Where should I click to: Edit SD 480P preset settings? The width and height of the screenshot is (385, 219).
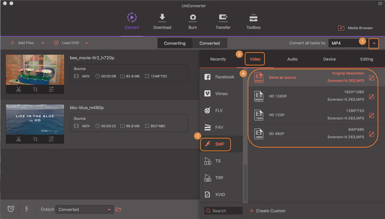click(x=372, y=134)
